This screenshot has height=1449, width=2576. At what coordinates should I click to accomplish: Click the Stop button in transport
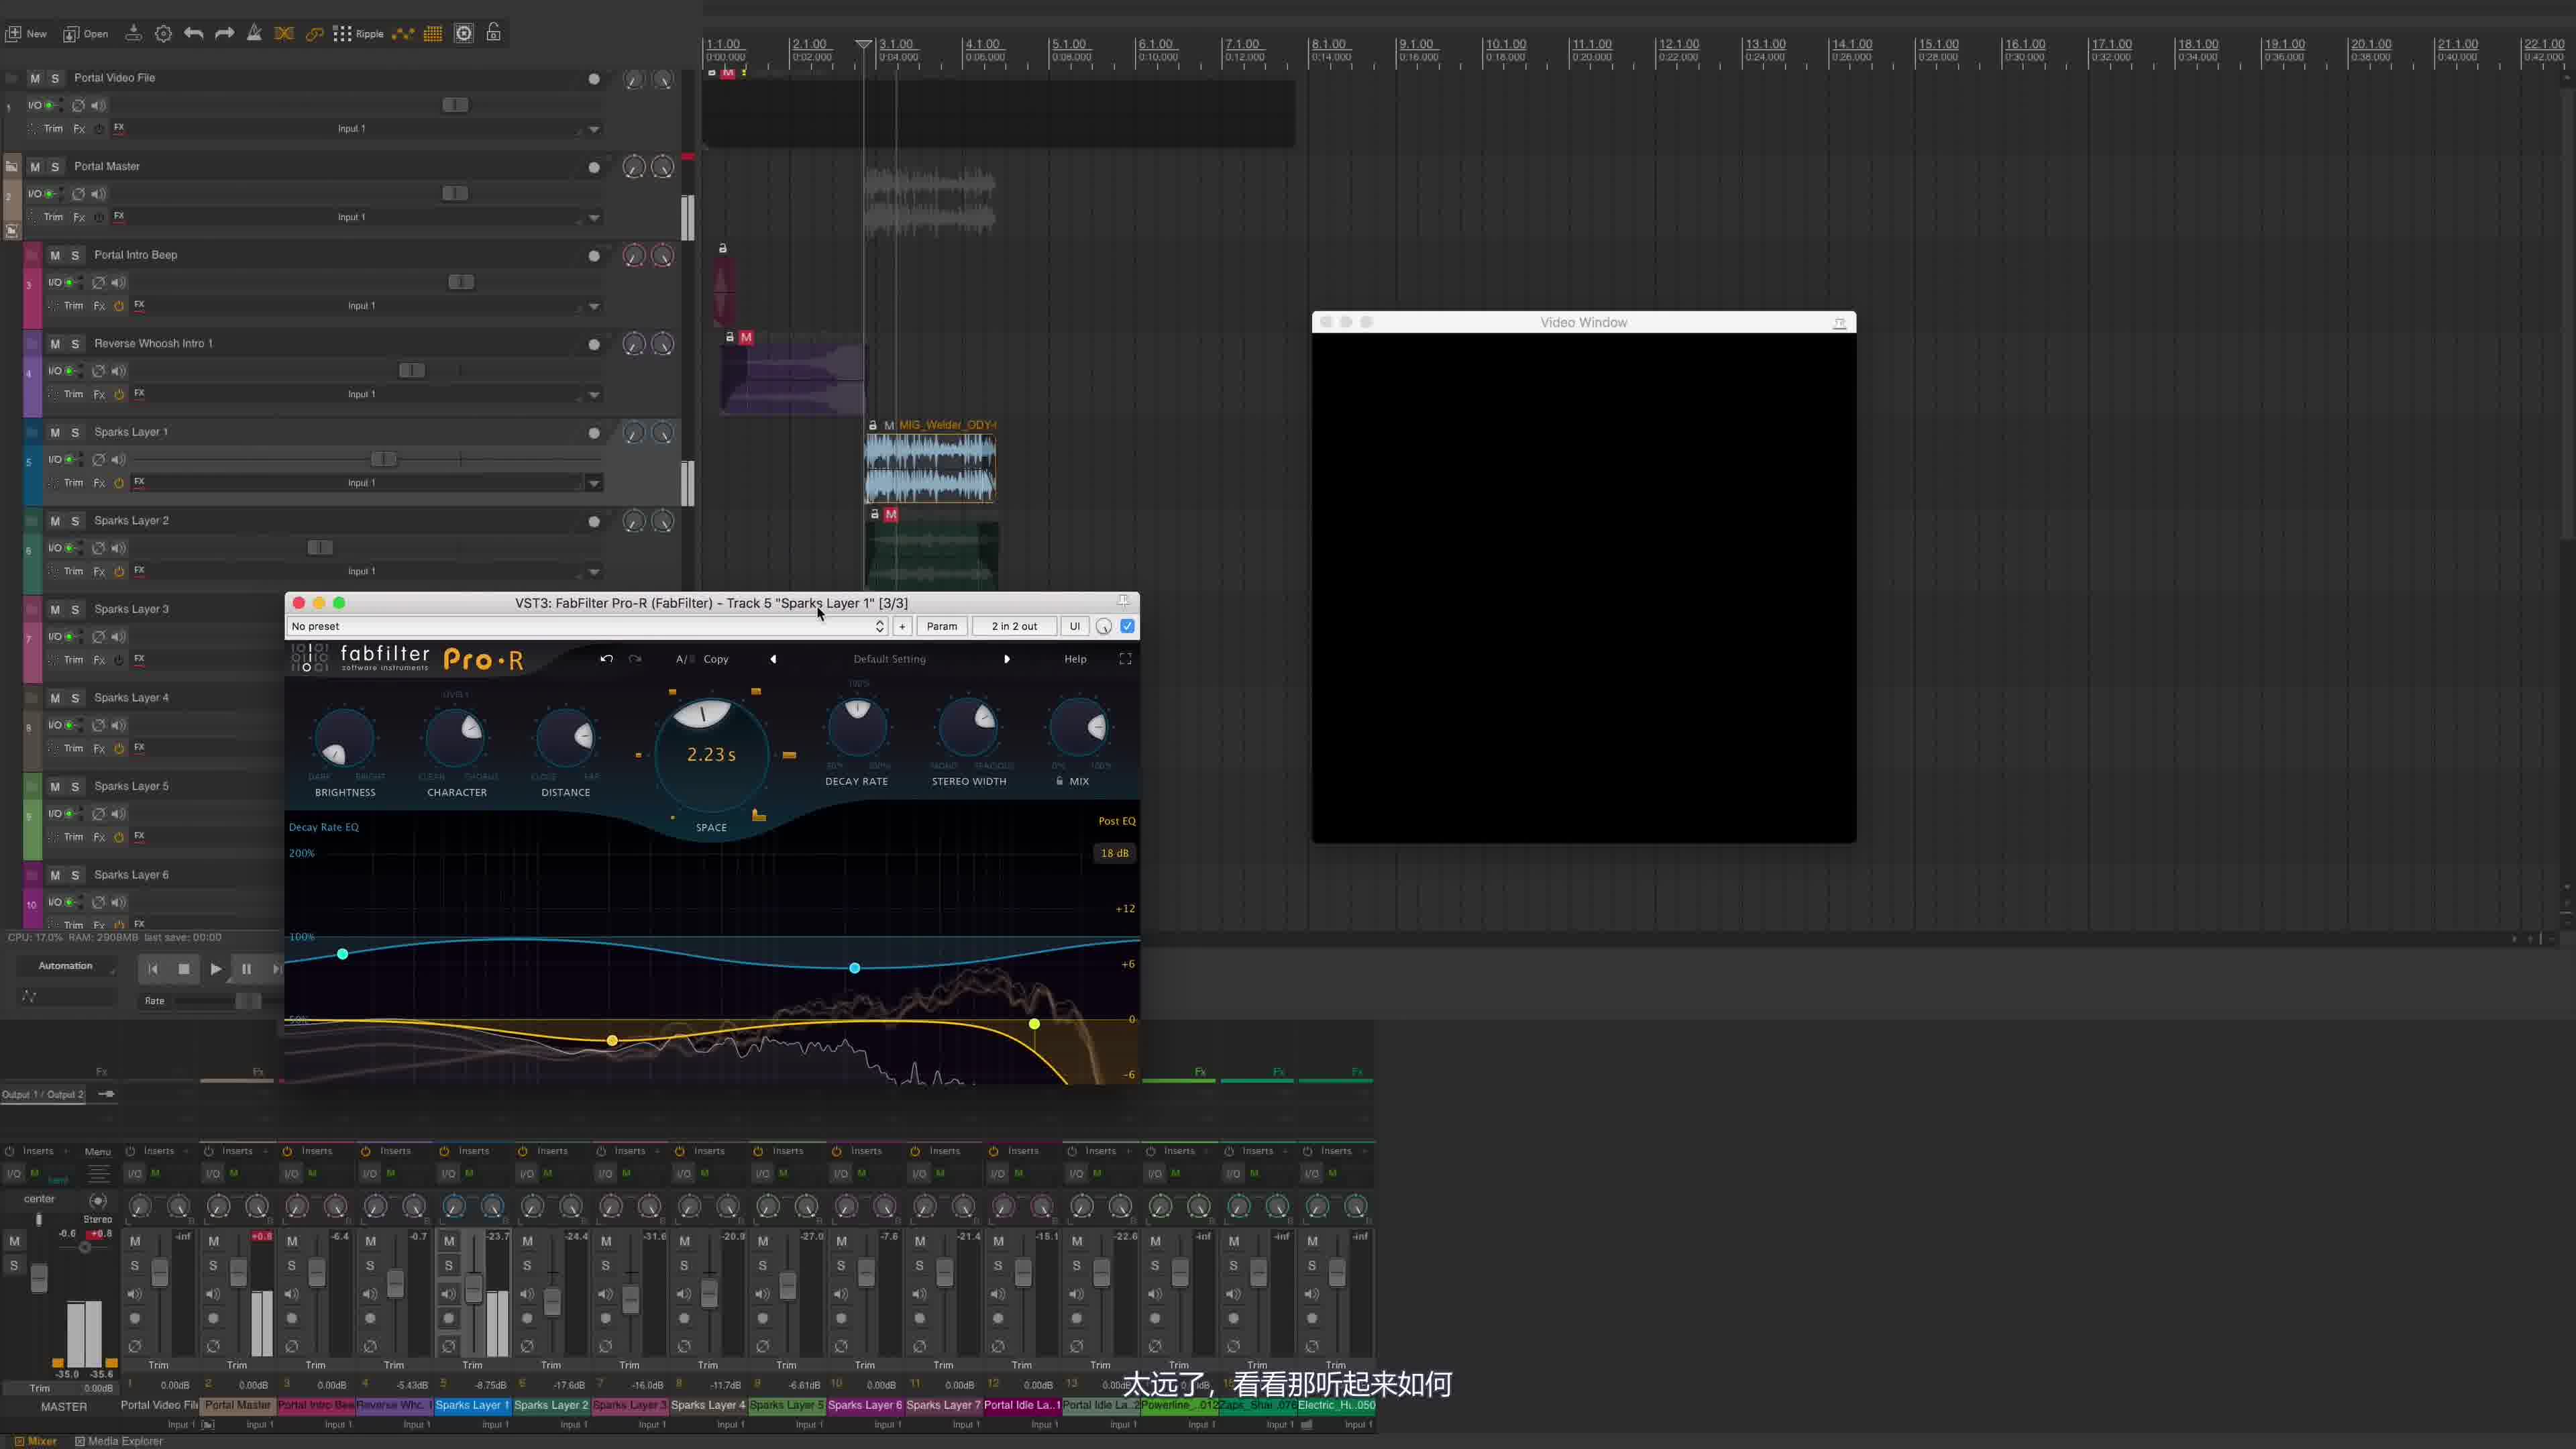(184, 969)
